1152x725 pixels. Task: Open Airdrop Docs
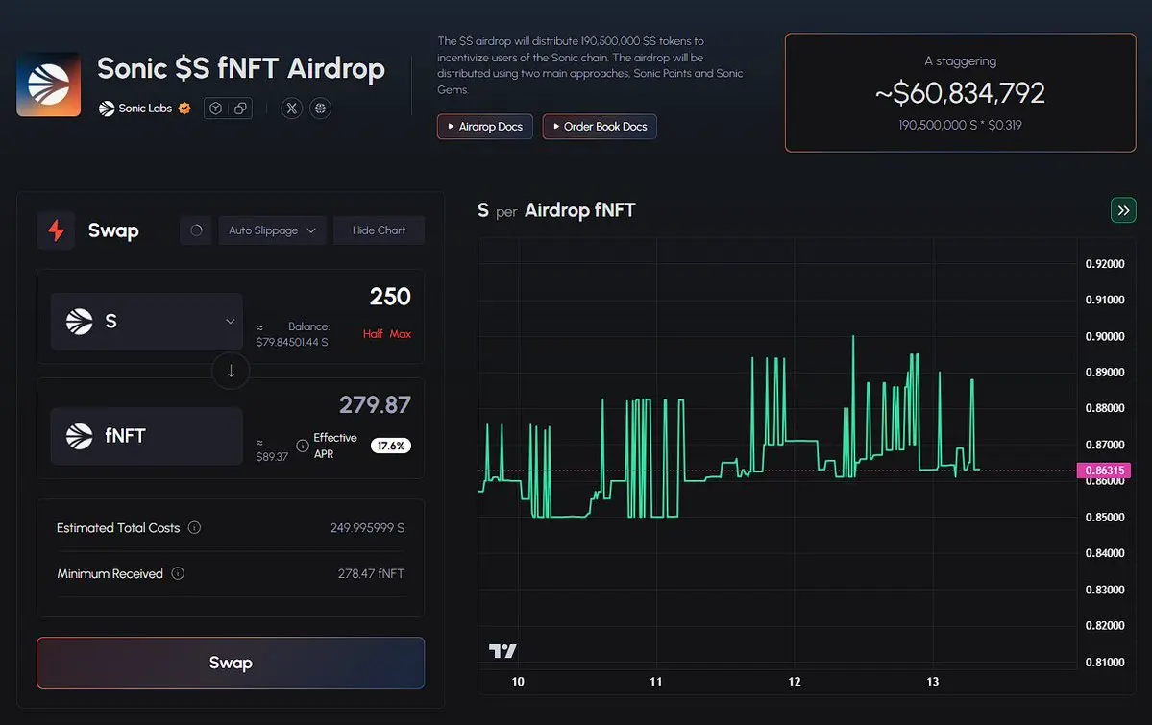(485, 127)
